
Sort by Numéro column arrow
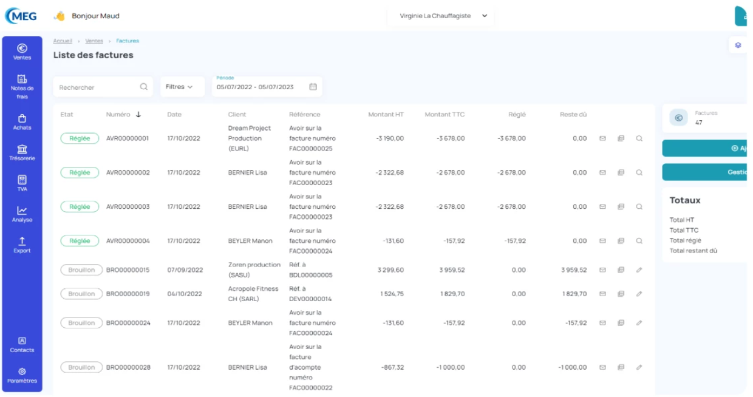[x=138, y=114]
